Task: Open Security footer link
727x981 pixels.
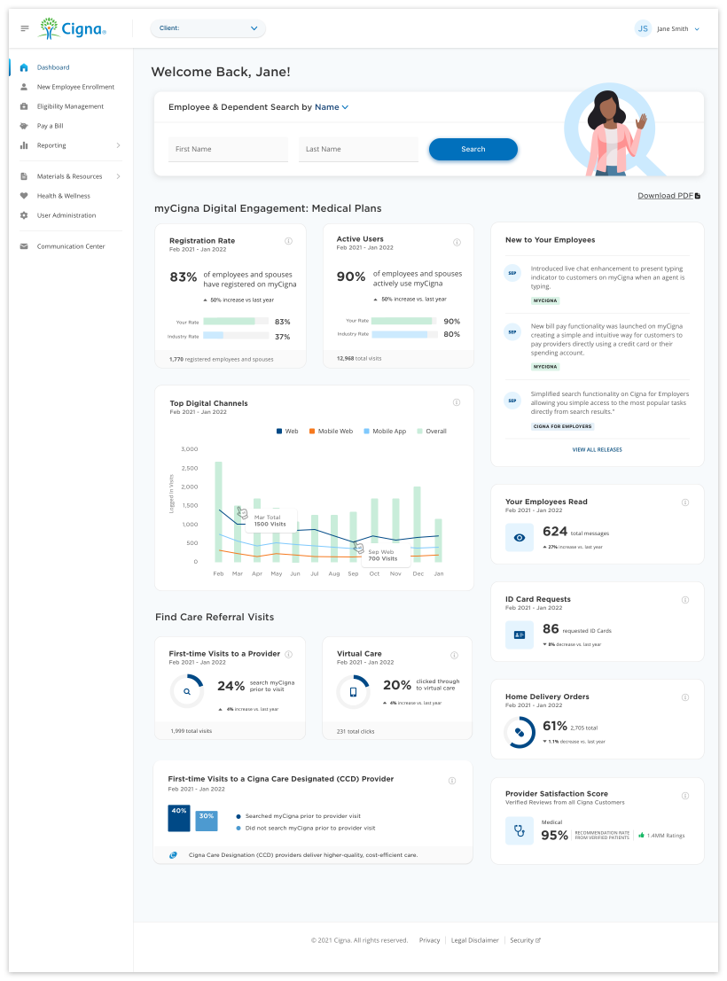Action: (x=525, y=940)
